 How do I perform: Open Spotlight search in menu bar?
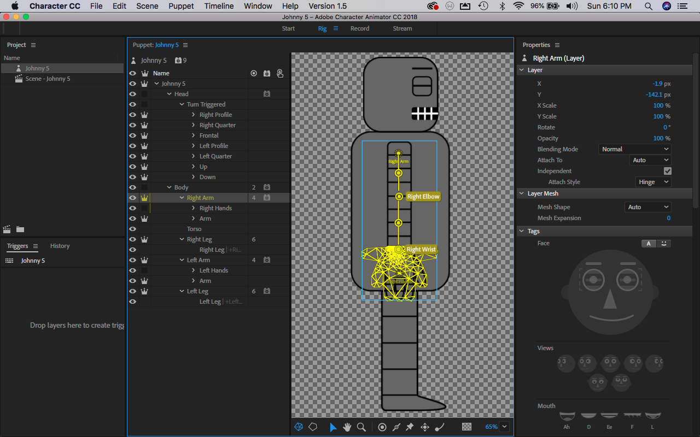(x=649, y=6)
